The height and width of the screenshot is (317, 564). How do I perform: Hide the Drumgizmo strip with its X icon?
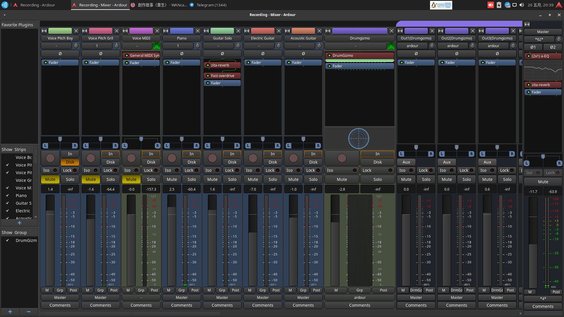click(391, 31)
